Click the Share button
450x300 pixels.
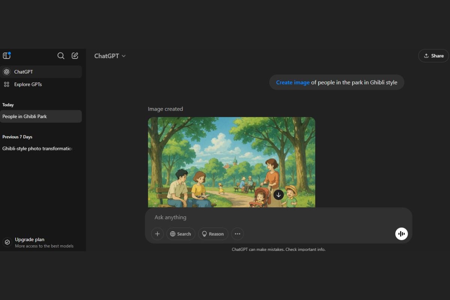pos(433,56)
